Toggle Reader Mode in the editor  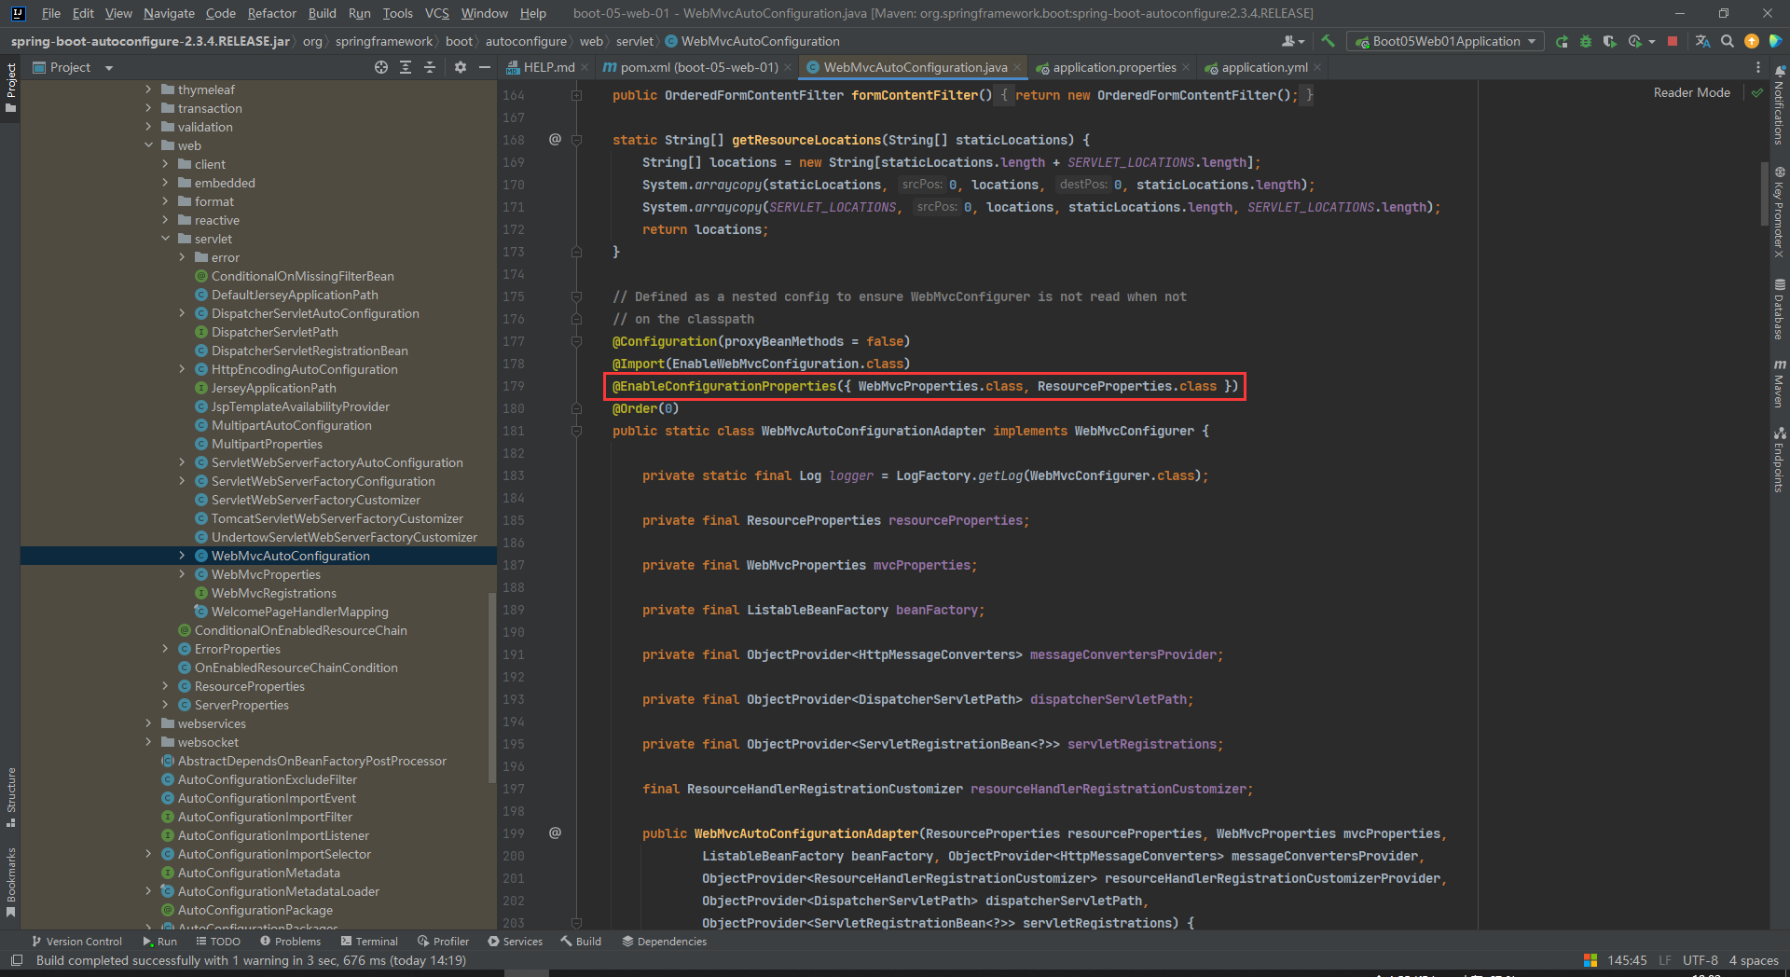(x=1691, y=92)
